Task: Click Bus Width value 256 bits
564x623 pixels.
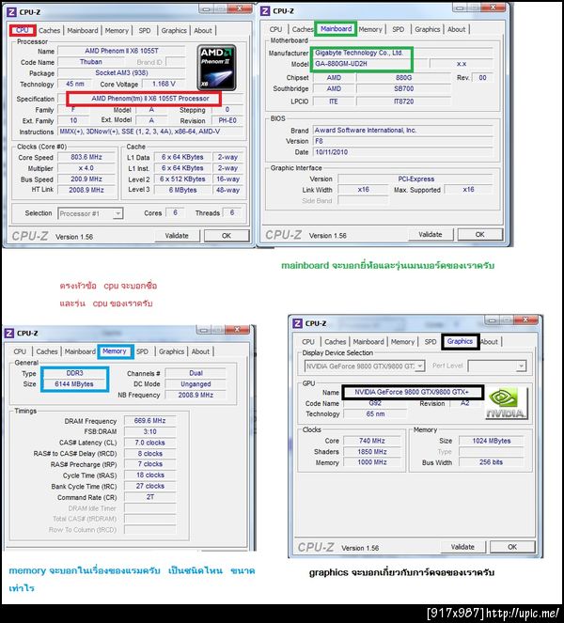Action: pos(492,462)
